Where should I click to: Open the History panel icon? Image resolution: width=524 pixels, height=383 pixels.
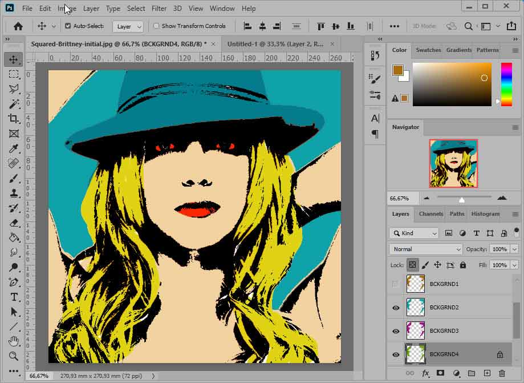coord(375,55)
